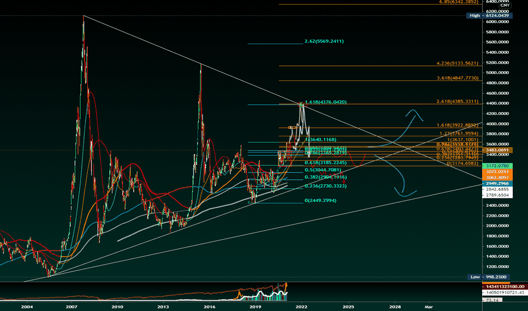Click the 1800.0000 price scale value

(x=497, y=236)
